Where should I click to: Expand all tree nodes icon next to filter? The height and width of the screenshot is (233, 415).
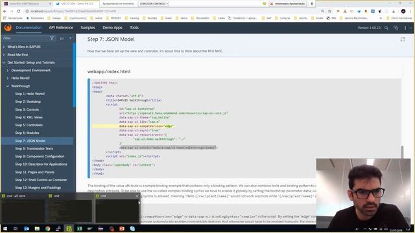(x=62, y=38)
